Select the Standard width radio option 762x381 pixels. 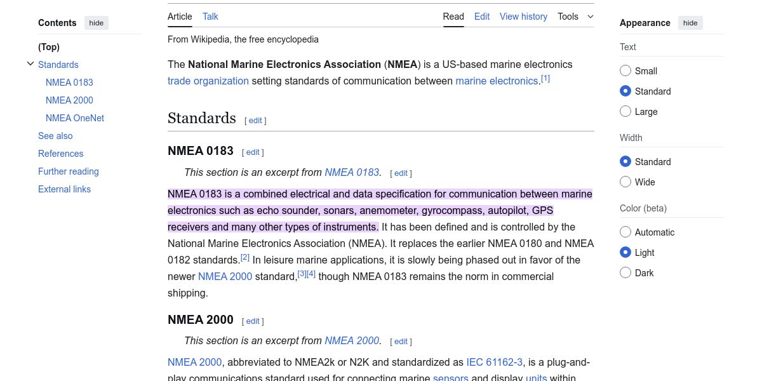(625, 162)
